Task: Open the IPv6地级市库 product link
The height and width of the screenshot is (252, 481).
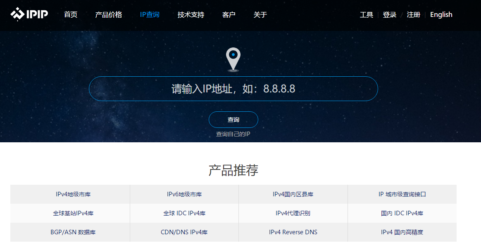Action: pos(184,194)
